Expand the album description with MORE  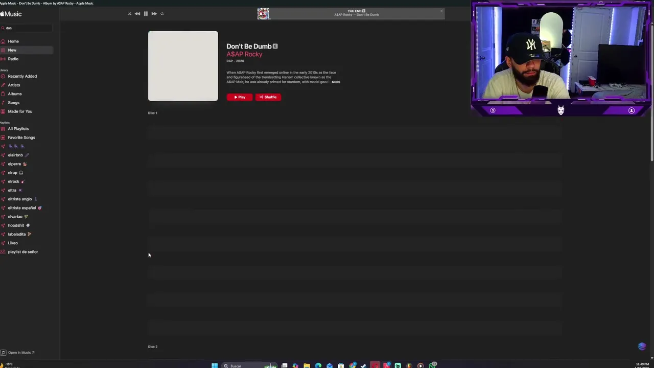(x=336, y=82)
